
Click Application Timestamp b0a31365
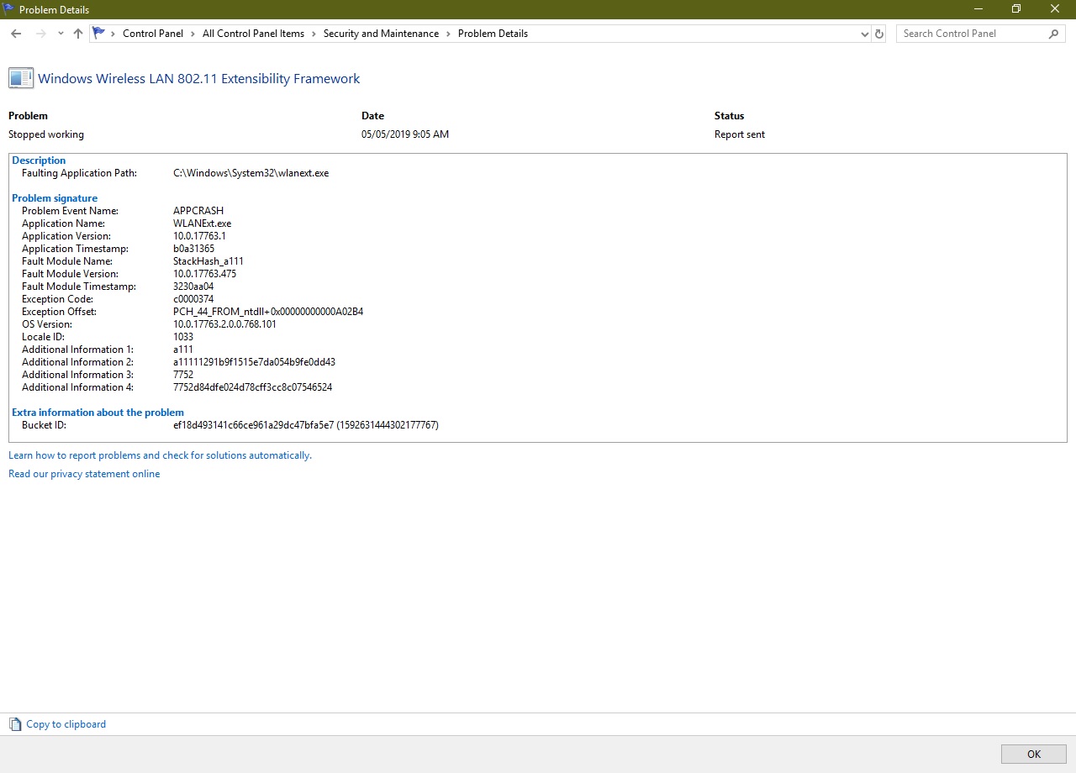[193, 249]
